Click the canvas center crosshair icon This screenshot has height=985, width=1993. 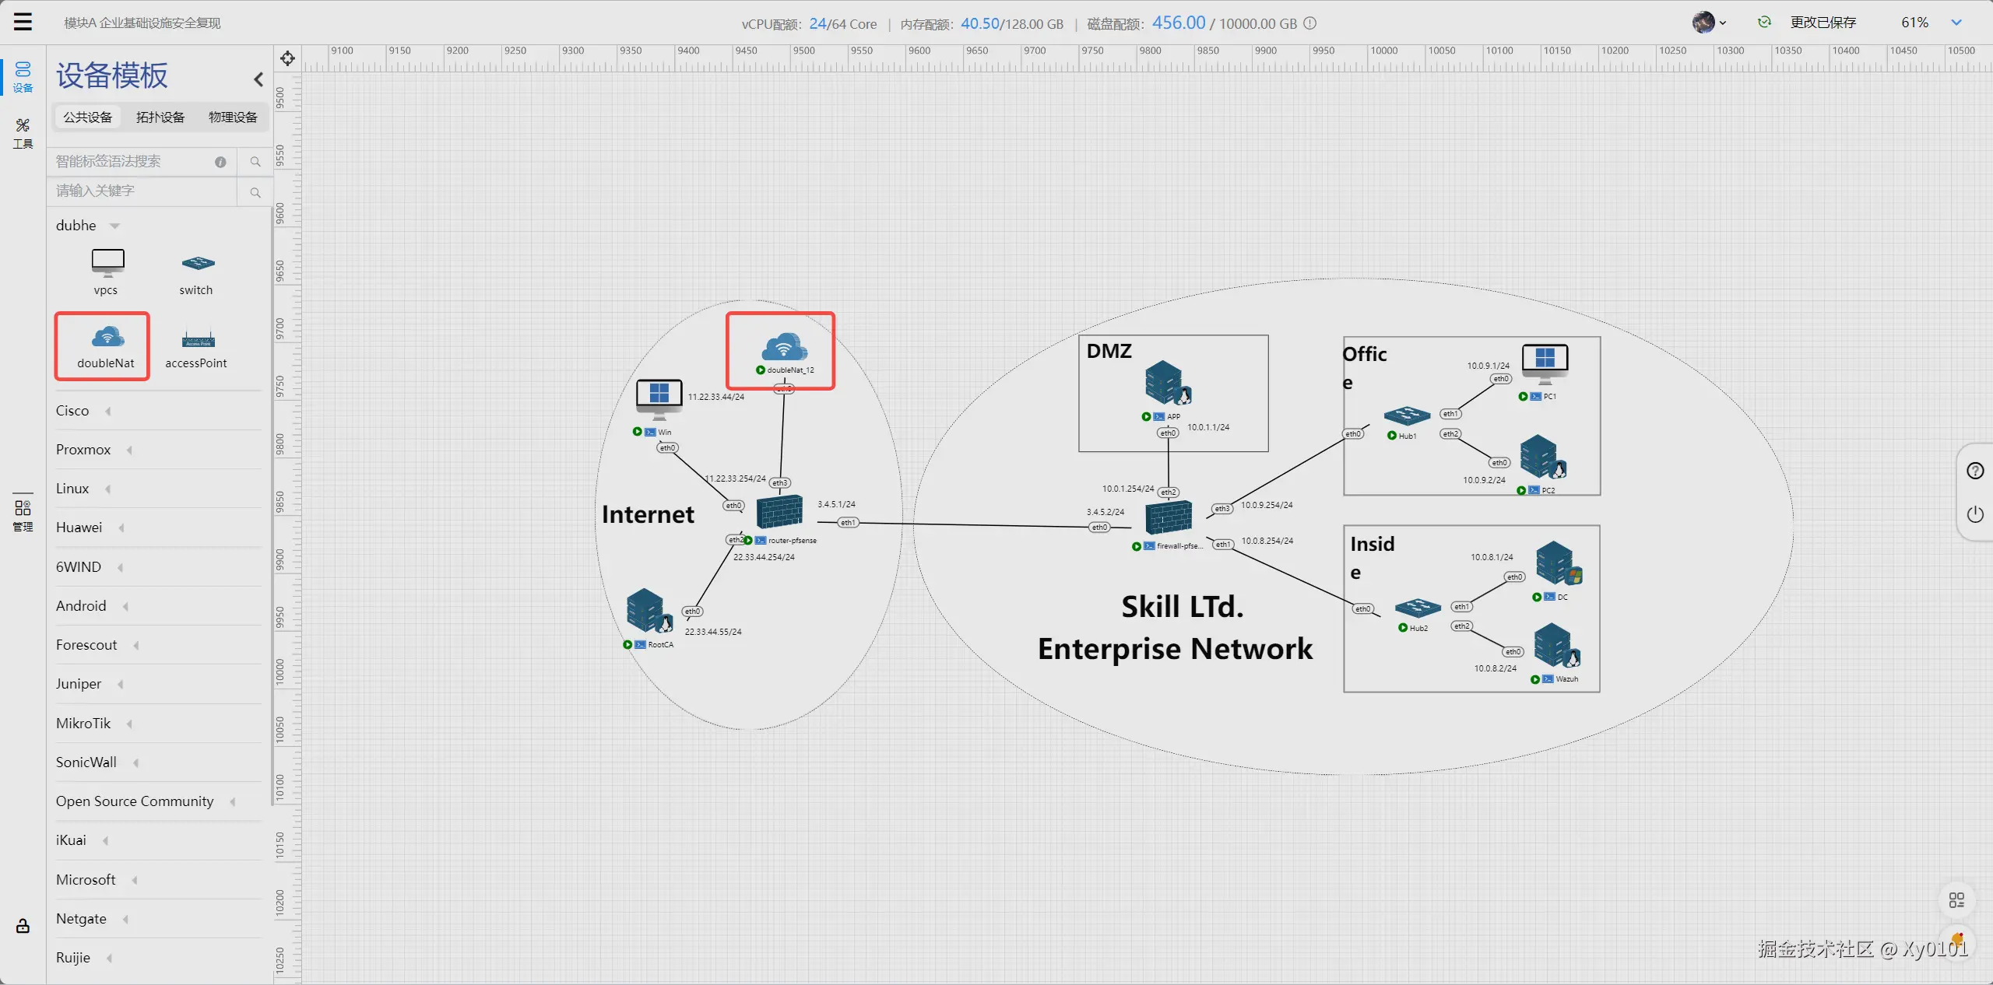pos(287,58)
